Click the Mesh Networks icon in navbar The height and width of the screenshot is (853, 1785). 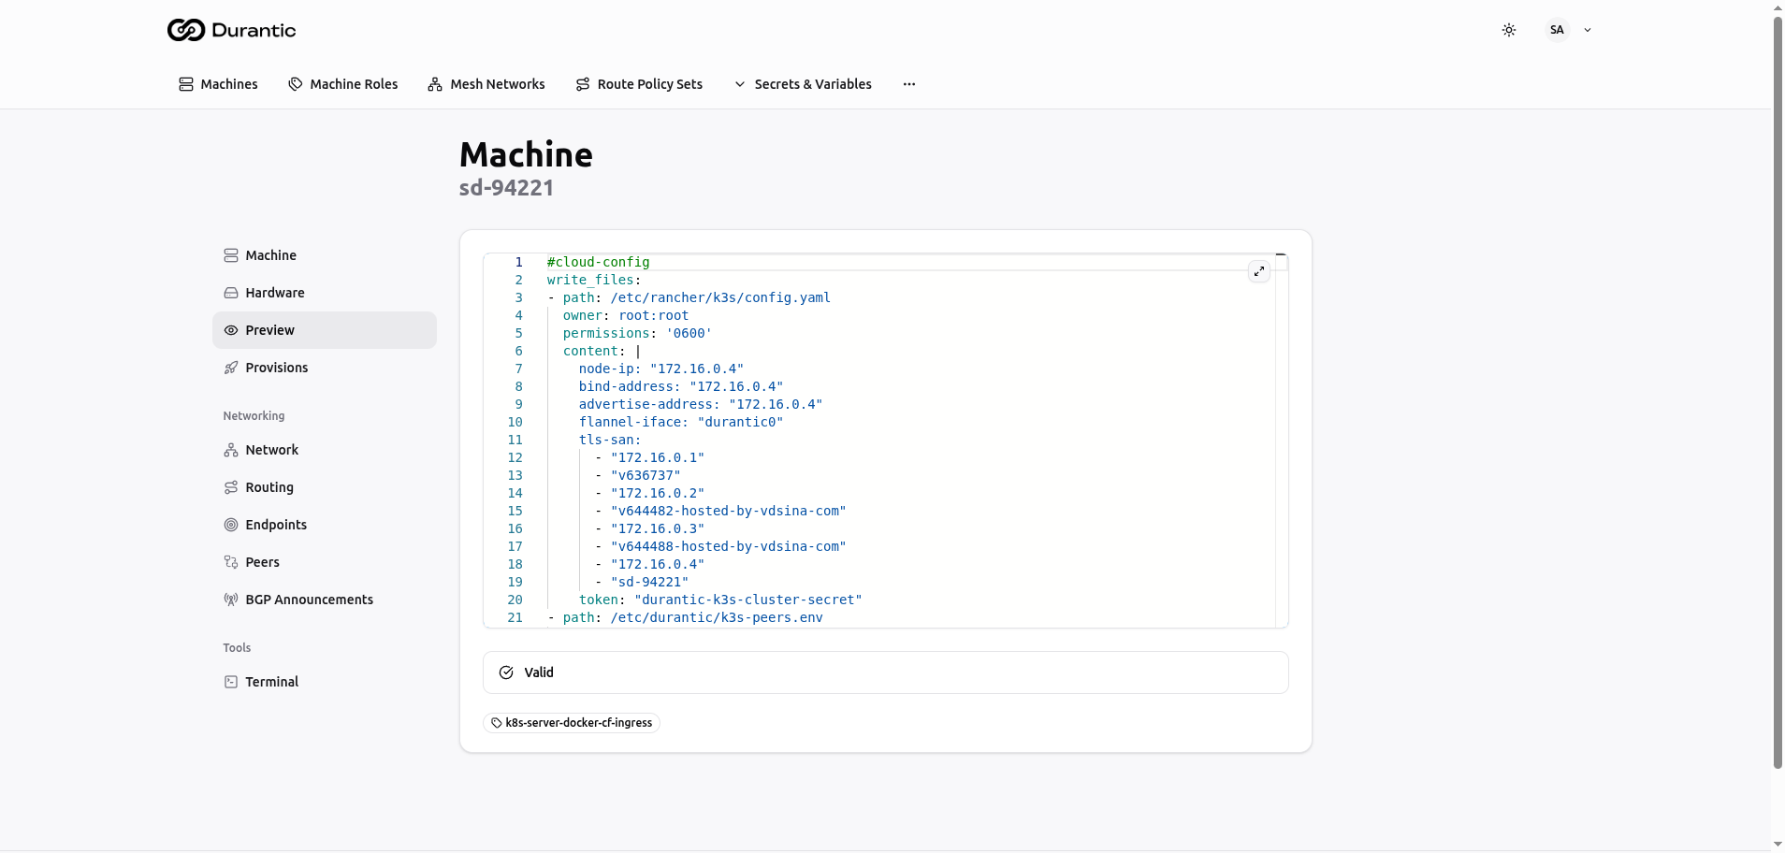tap(435, 84)
